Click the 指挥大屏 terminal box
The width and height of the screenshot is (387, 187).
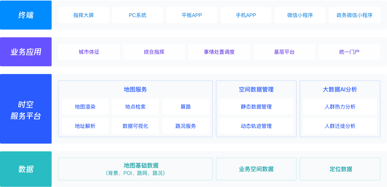point(83,15)
